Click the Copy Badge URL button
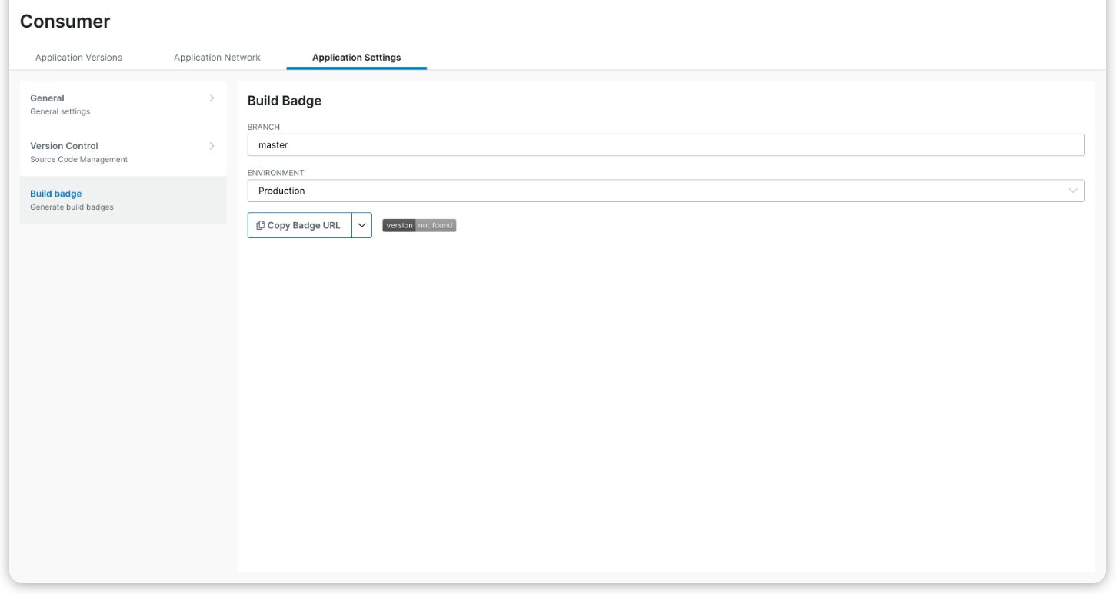 299,224
